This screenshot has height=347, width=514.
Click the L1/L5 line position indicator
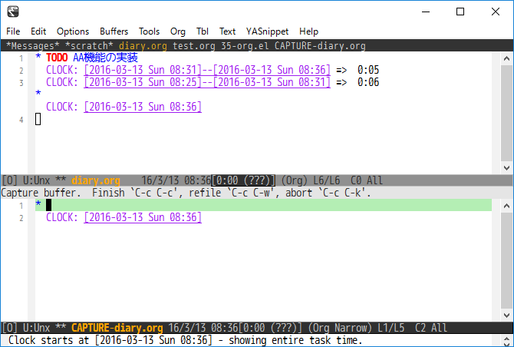(x=391, y=328)
